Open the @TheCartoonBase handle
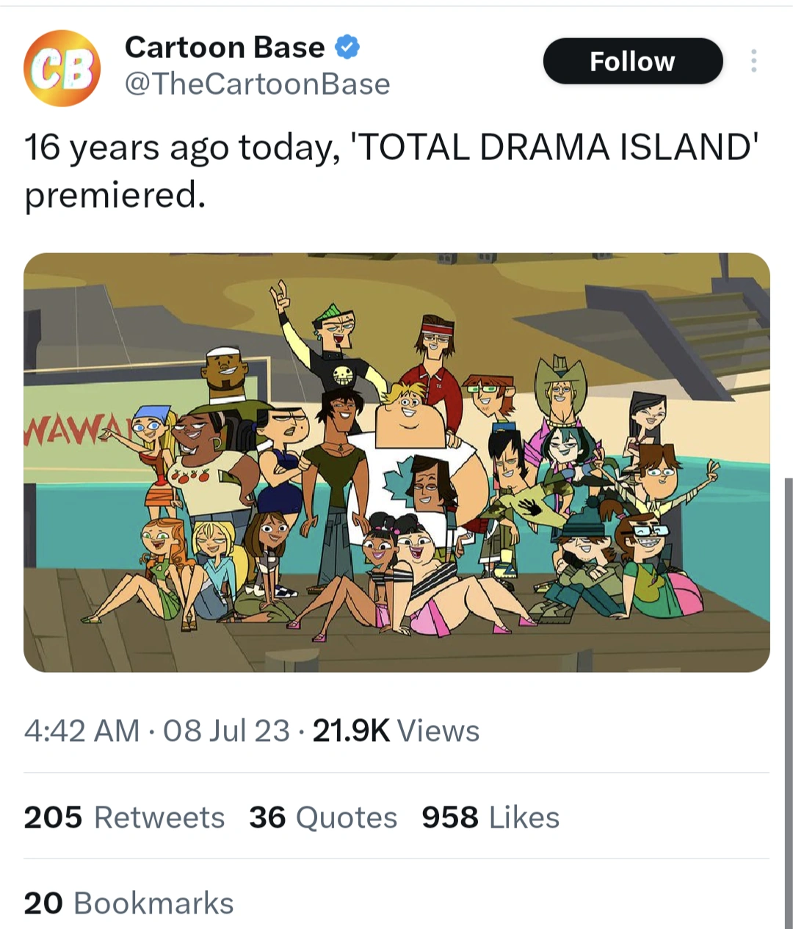793x929 pixels. coord(258,84)
